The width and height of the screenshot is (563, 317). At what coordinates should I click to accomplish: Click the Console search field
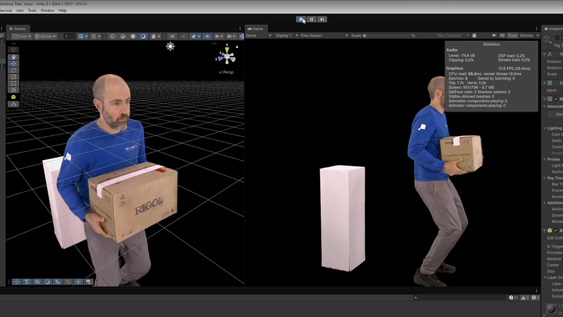point(459,297)
